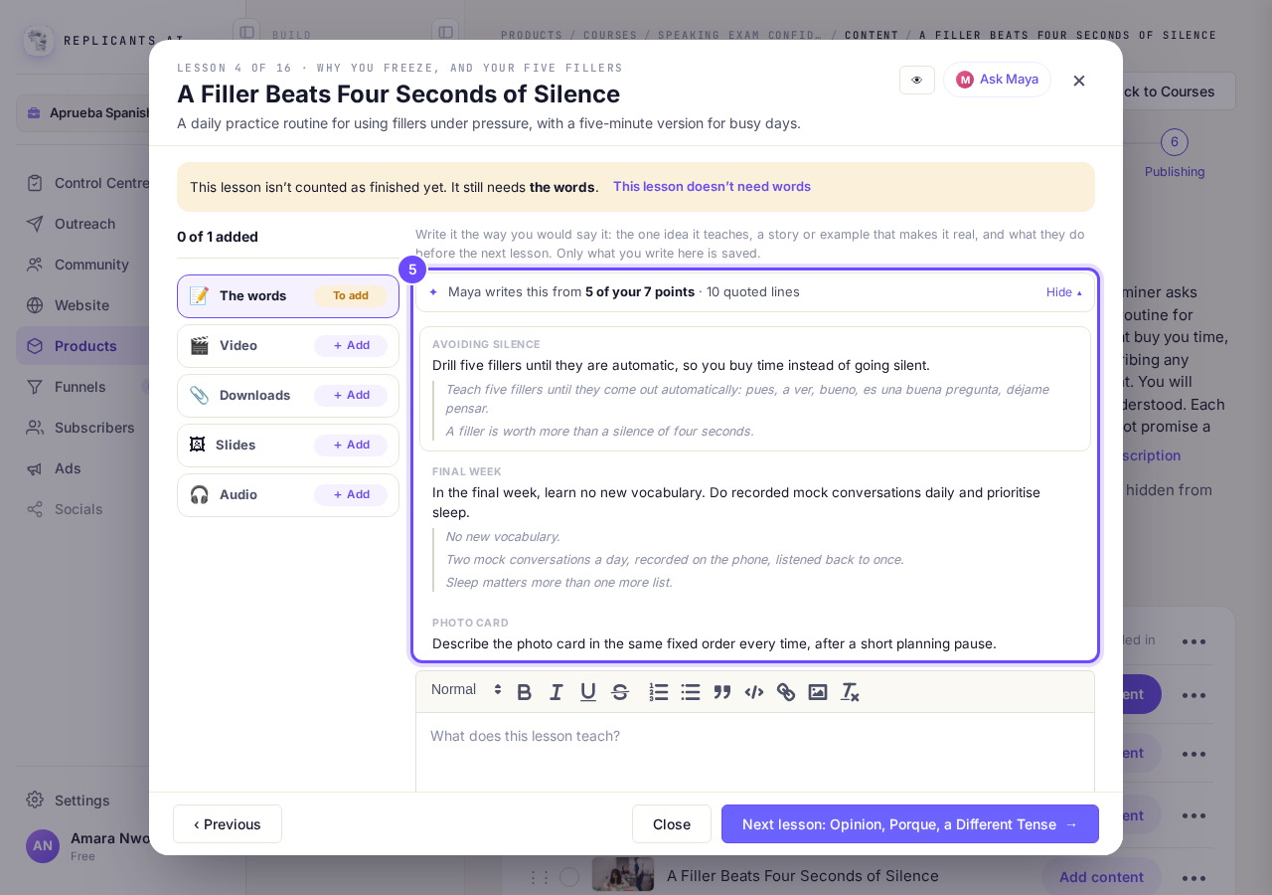
Task: Apply italic formatting in the editor
Action: 556,692
